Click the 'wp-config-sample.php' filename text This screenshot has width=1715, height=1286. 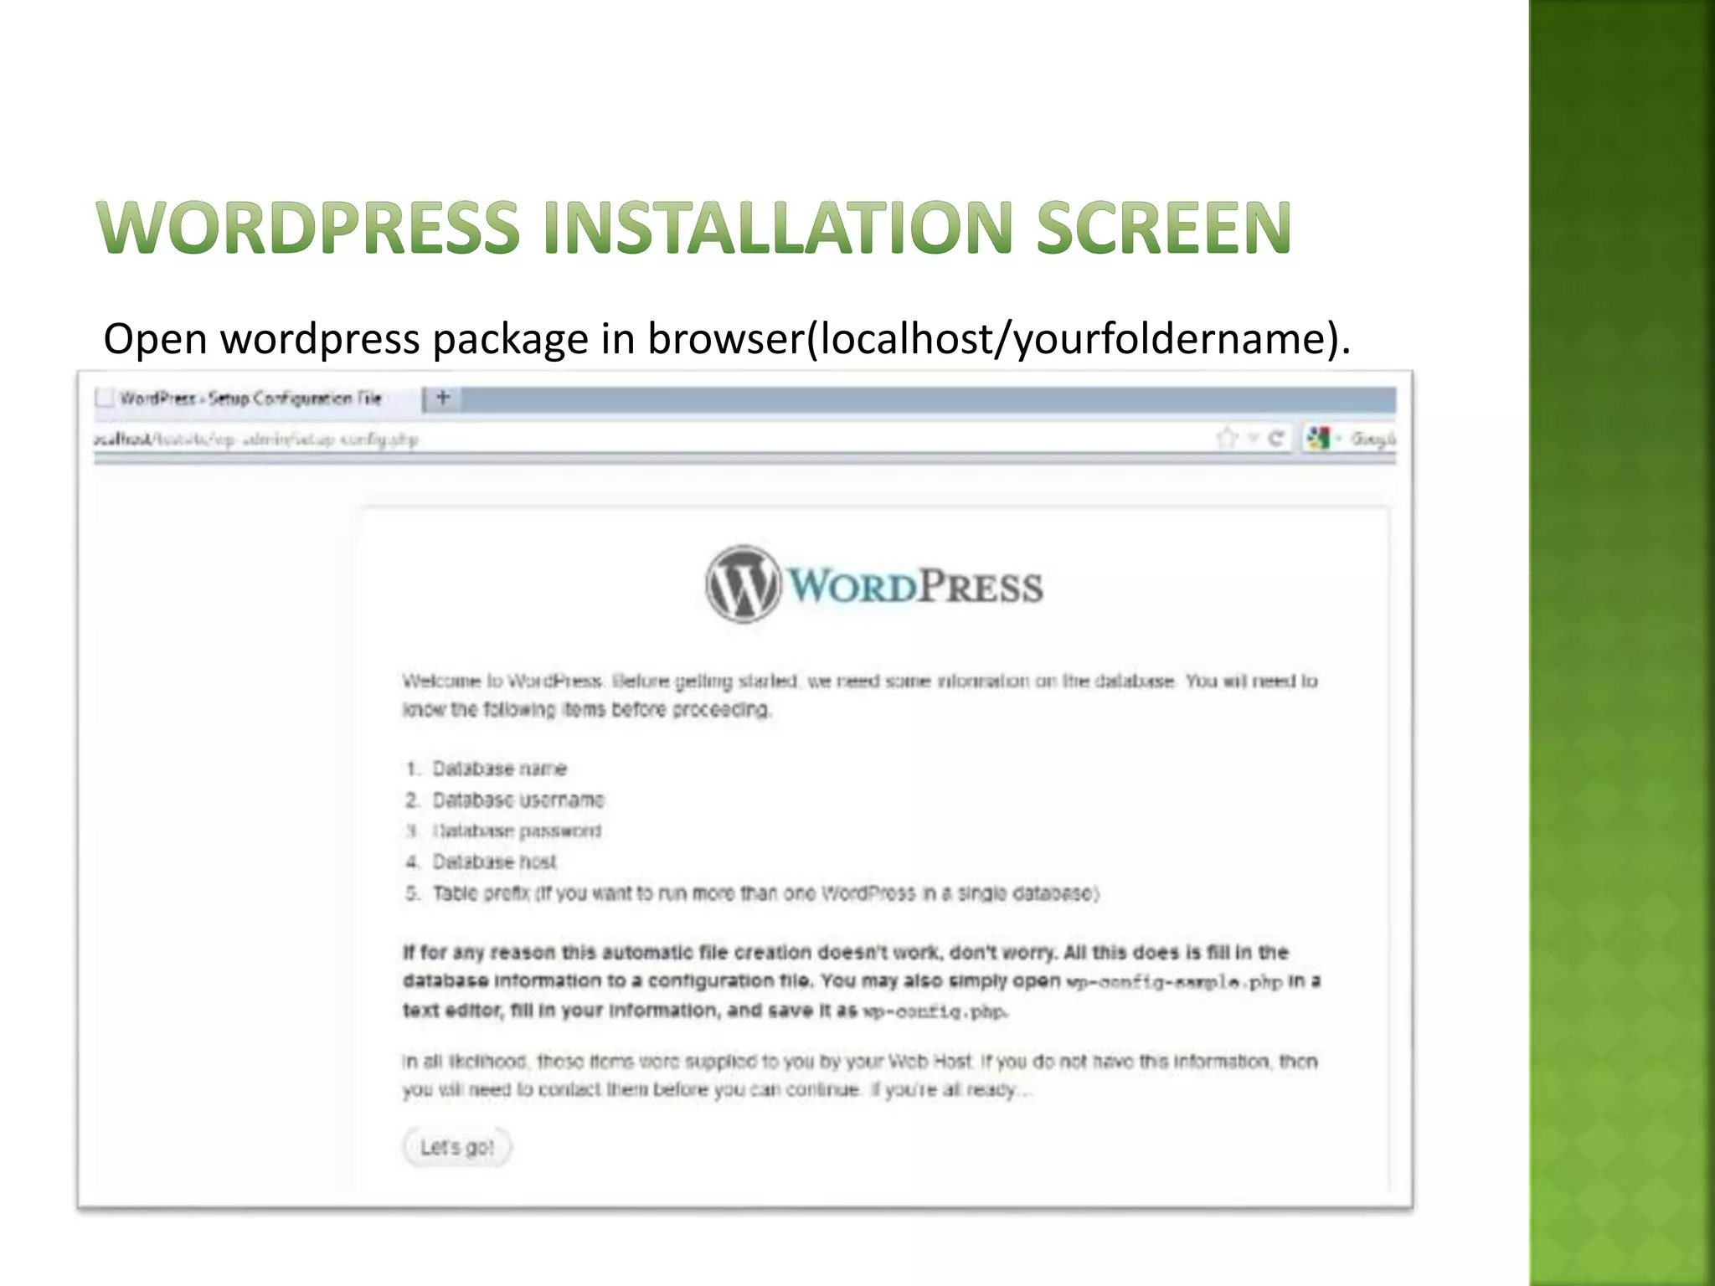[x=1174, y=981]
